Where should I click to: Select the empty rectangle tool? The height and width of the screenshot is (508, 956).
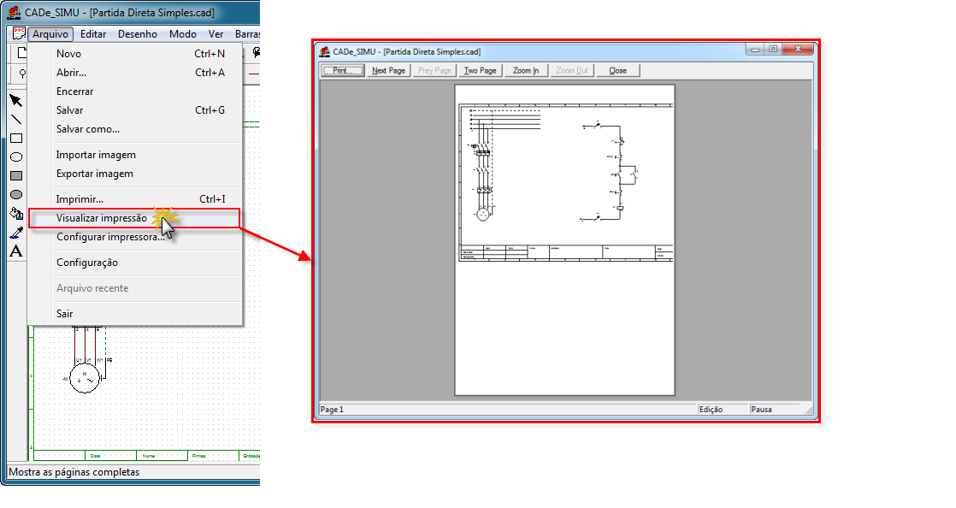click(x=15, y=139)
